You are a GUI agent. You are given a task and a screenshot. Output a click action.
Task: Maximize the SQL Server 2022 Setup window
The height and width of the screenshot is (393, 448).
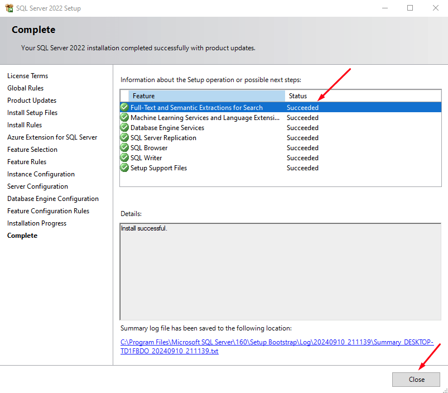click(x=410, y=8)
